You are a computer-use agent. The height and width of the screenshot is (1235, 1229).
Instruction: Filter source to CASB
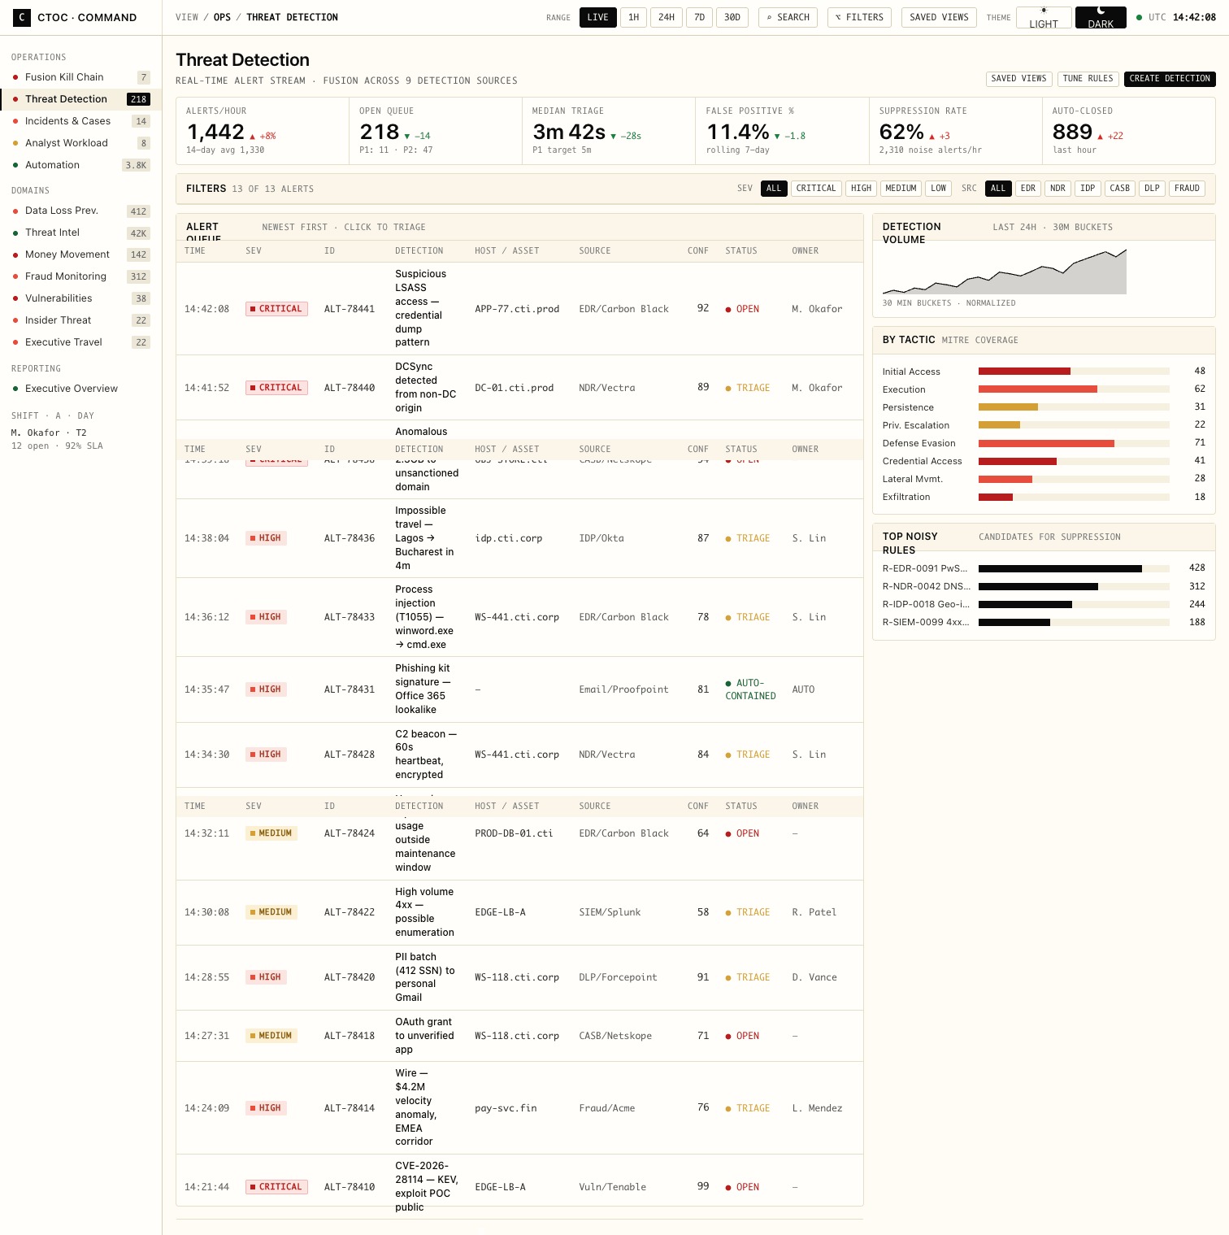tap(1120, 189)
